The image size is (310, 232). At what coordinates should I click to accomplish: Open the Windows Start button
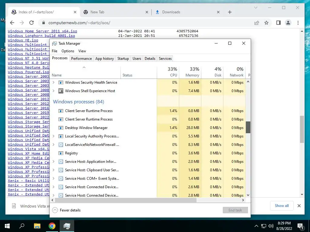coord(7,226)
